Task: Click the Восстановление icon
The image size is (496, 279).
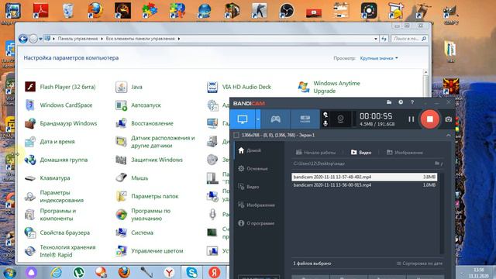Action: 121,123
